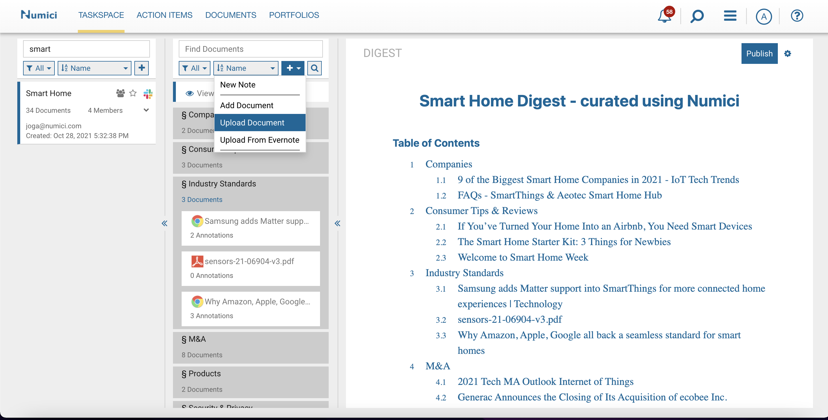The height and width of the screenshot is (420, 828).
Task: Select Upload From Evernote option
Action: pyautogui.click(x=260, y=140)
